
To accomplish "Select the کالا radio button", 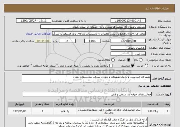I will click(x=141, y=60).
